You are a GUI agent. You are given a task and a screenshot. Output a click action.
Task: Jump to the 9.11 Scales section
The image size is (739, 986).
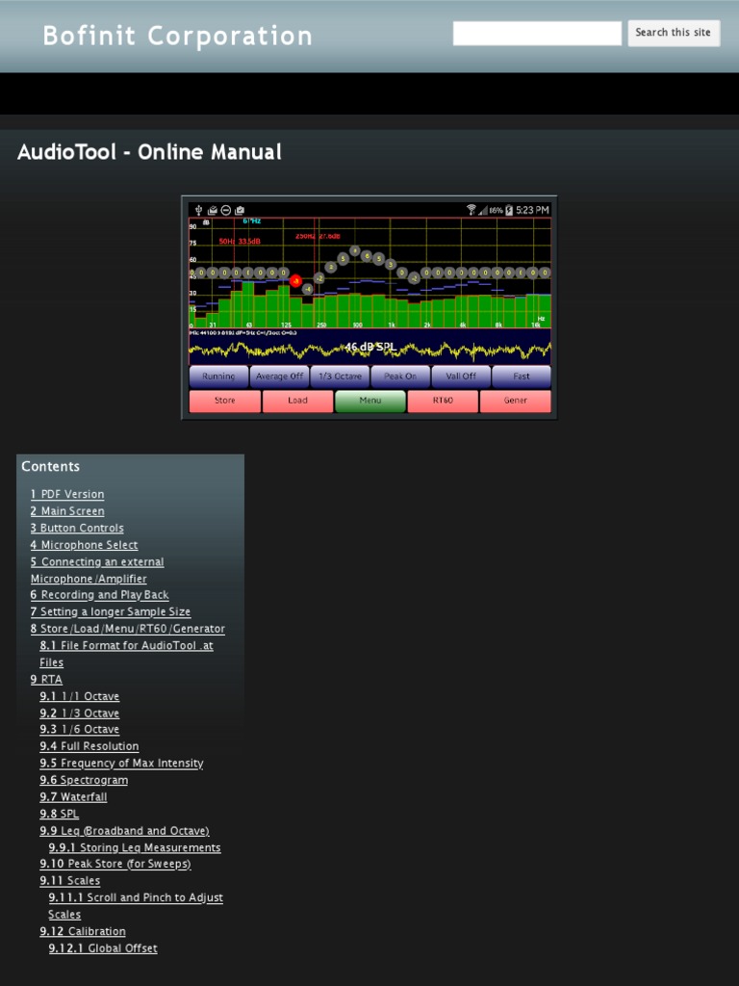pyautogui.click(x=69, y=881)
